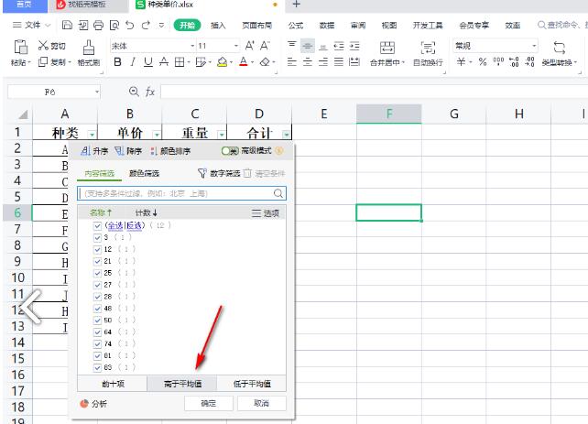Click the zoom magnifier icon beside fx

click(x=134, y=92)
